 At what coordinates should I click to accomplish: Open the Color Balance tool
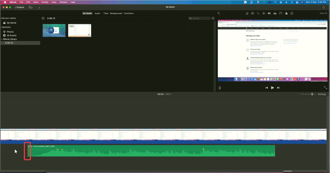pyautogui.click(x=247, y=13)
